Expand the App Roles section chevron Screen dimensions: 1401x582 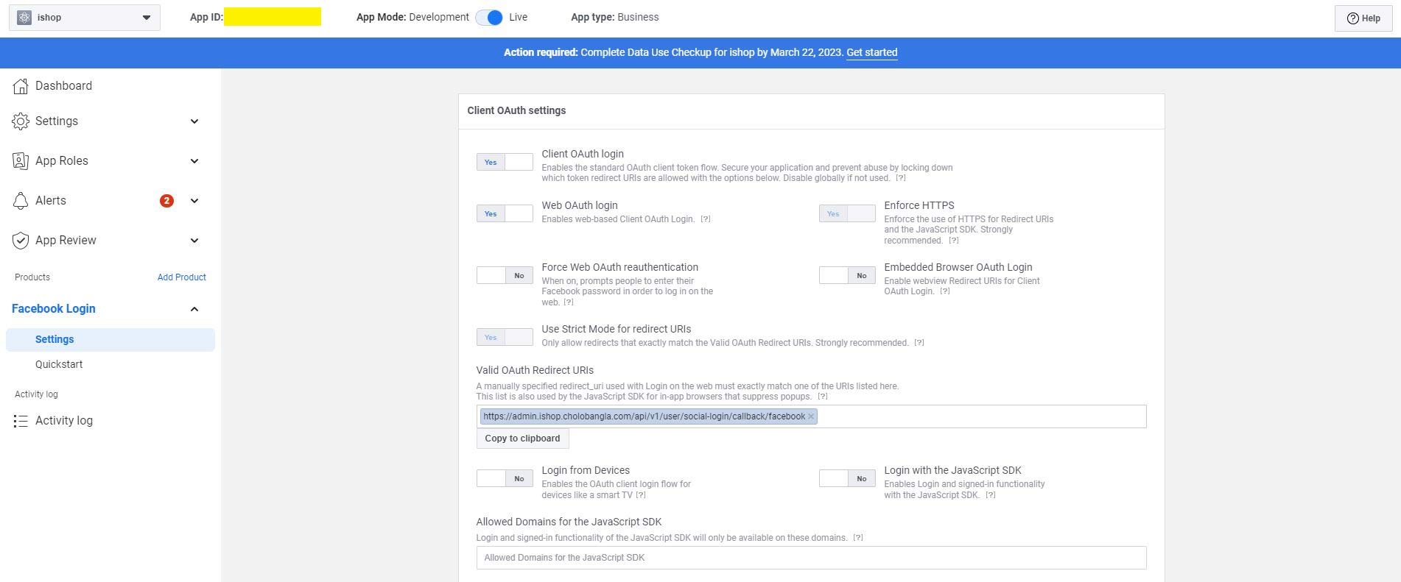(194, 161)
